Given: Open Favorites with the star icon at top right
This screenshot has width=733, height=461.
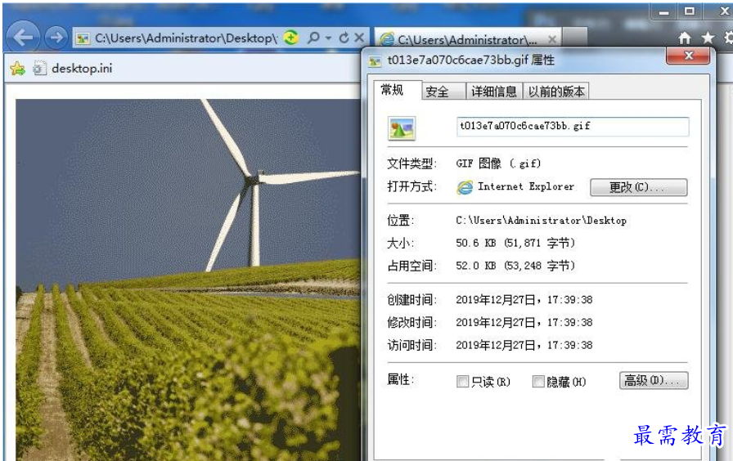Looking at the screenshot, I should coord(708,38).
